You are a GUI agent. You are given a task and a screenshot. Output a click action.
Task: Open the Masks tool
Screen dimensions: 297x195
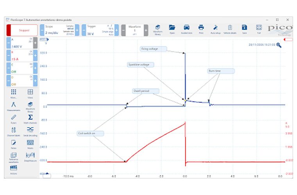(30, 144)
